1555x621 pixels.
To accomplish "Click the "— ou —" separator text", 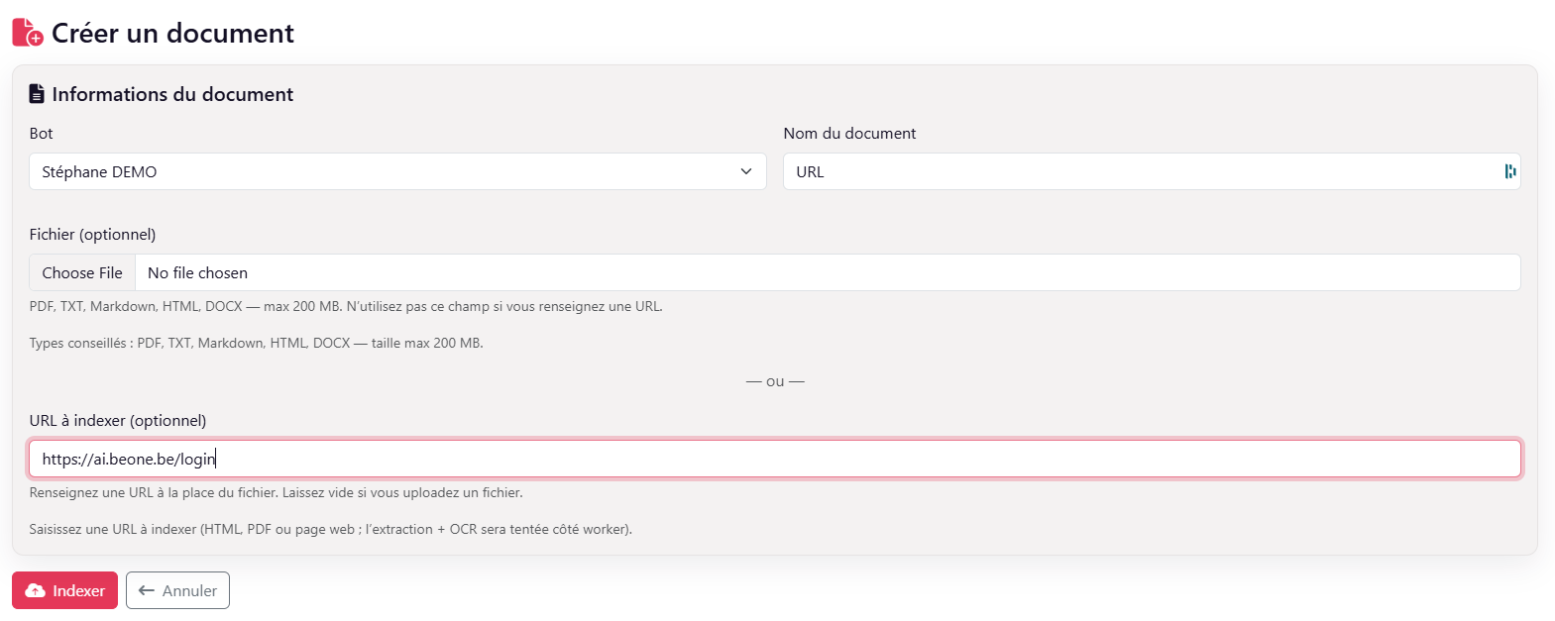I will point(775,381).
